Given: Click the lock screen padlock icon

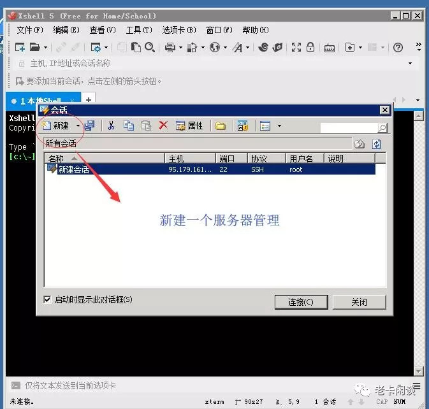Looking at the screenshot, I should [x=310, y=47].
